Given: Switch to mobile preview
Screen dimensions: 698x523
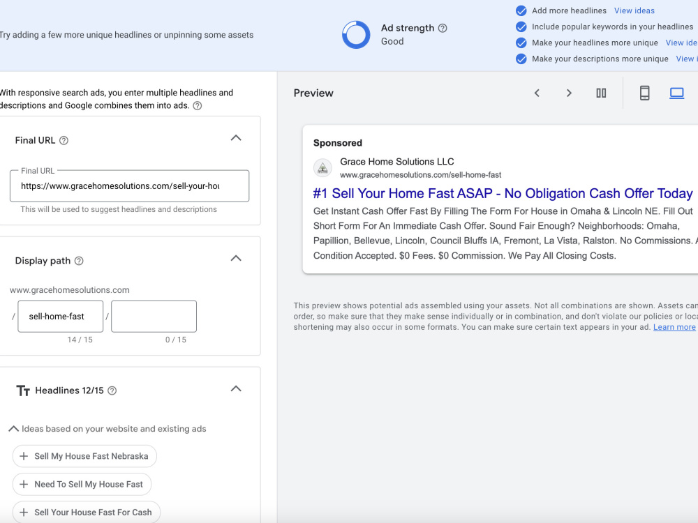Looking at the screenshot, I should pyautogui.click(x=644, y=93).
